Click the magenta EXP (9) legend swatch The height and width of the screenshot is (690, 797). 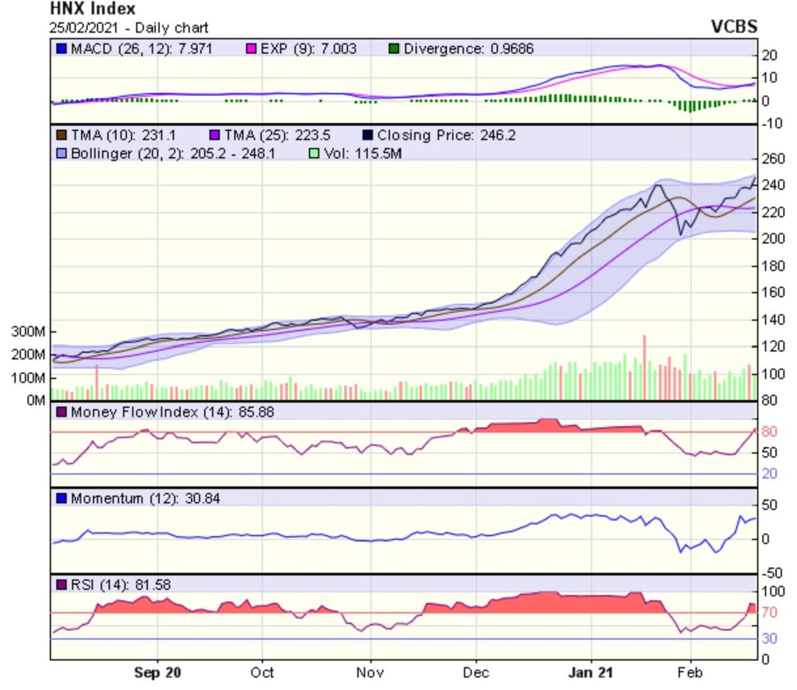pyautogui.click(x=252, y=49)
